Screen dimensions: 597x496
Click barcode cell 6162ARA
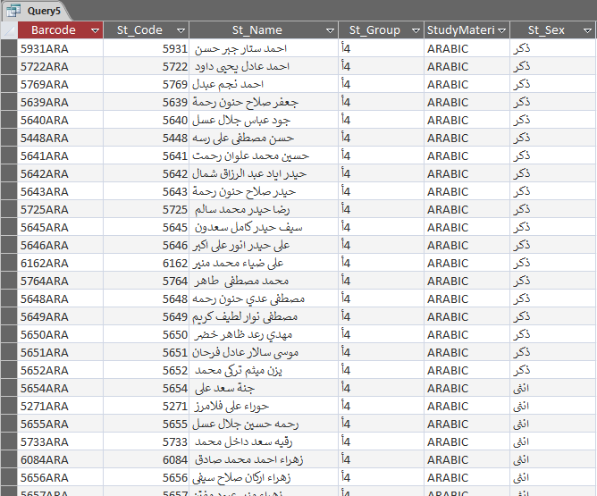[x=60, y=264]
